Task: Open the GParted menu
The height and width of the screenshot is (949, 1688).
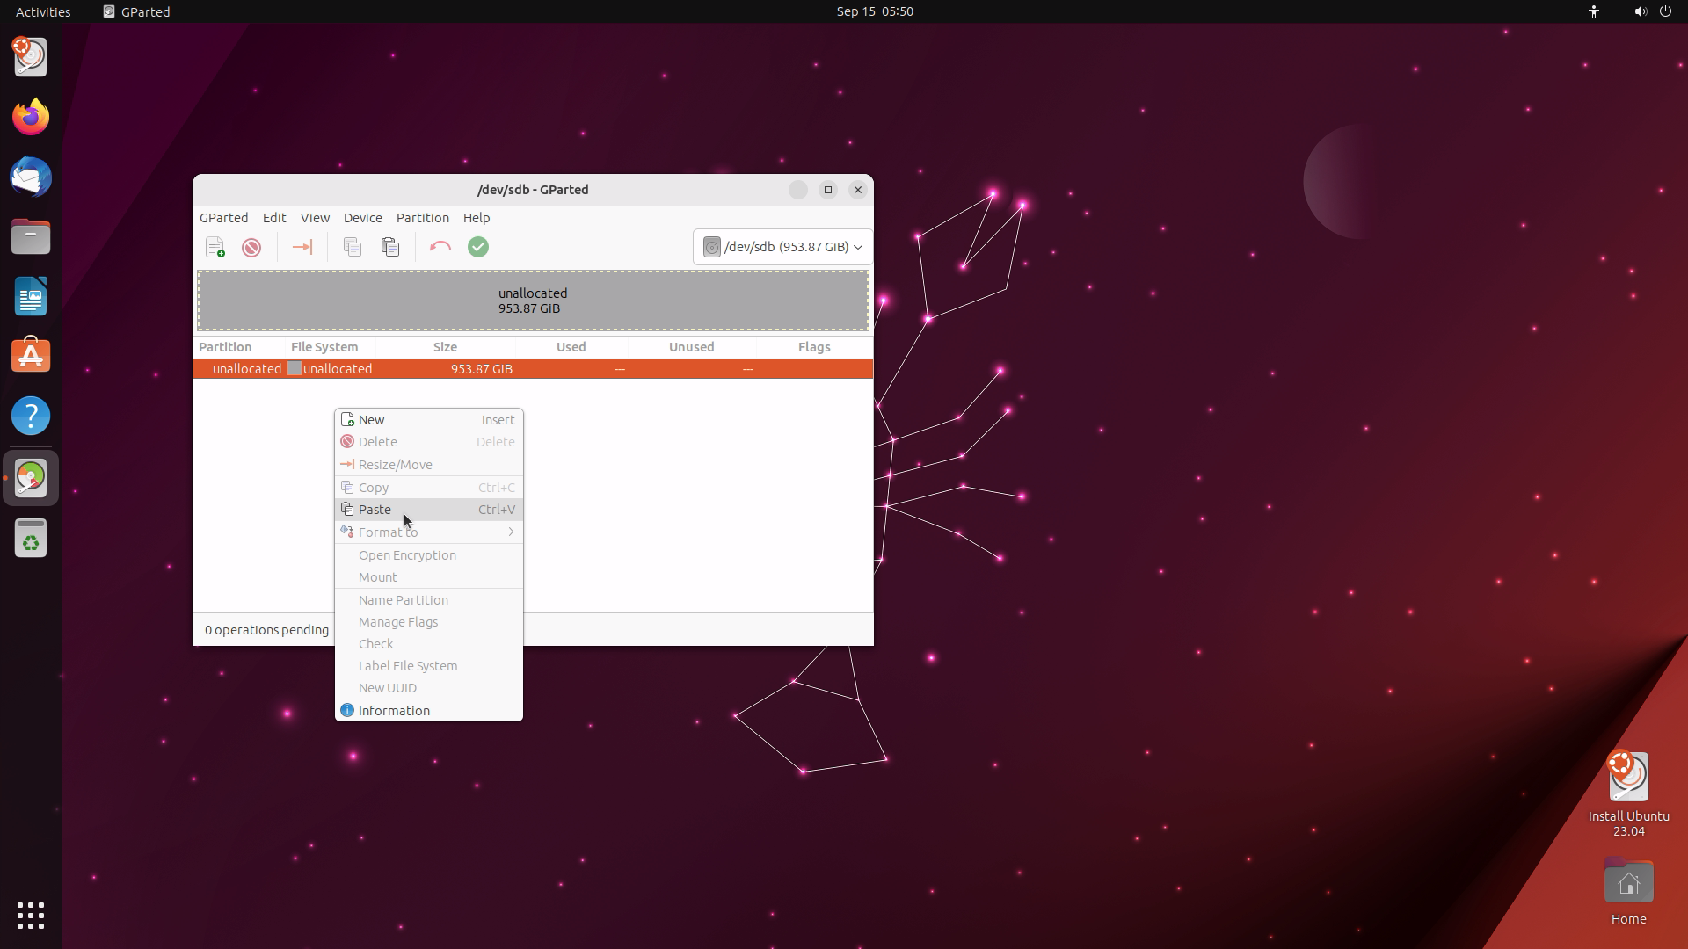Action: tap(223, 218)
